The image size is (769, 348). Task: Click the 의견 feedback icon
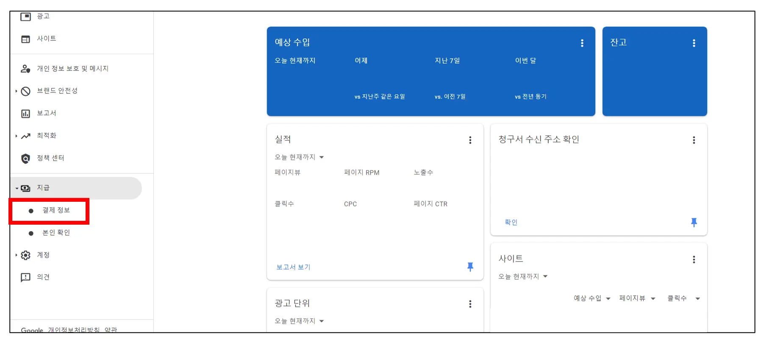pos(26,277)
